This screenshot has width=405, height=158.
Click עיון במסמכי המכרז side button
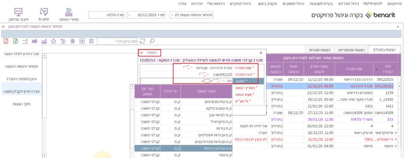[x=20, y=79]
